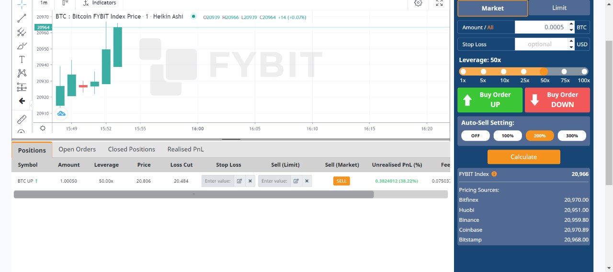
Task: Open chart settings gear in top toolbar
Action: (418, 3)
